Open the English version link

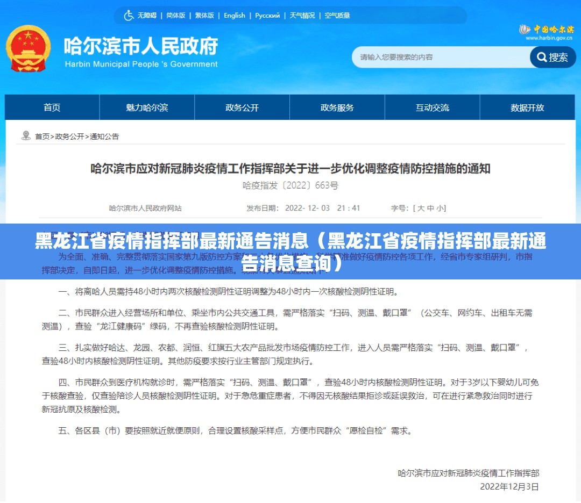pyautogui.click(x=235, y=16)
